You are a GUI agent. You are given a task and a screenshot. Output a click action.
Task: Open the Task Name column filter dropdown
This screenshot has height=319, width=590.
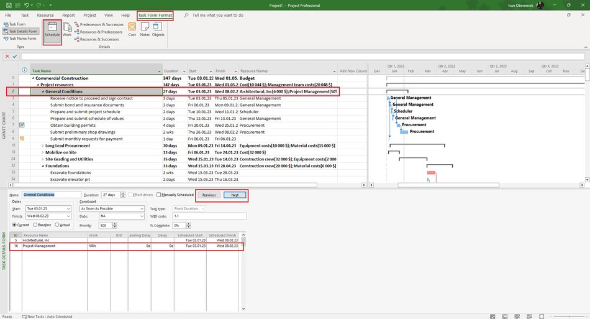[159, 71]
